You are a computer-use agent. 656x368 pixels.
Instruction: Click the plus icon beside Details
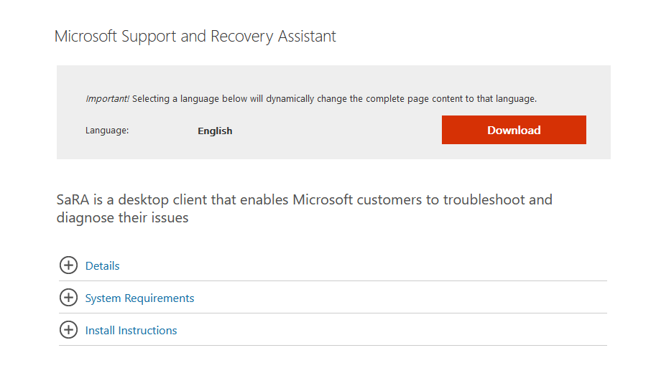click(x=68, y=265)
